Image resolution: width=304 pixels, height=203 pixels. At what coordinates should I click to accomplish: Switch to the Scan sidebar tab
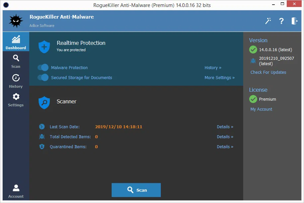tap(16, 61)
